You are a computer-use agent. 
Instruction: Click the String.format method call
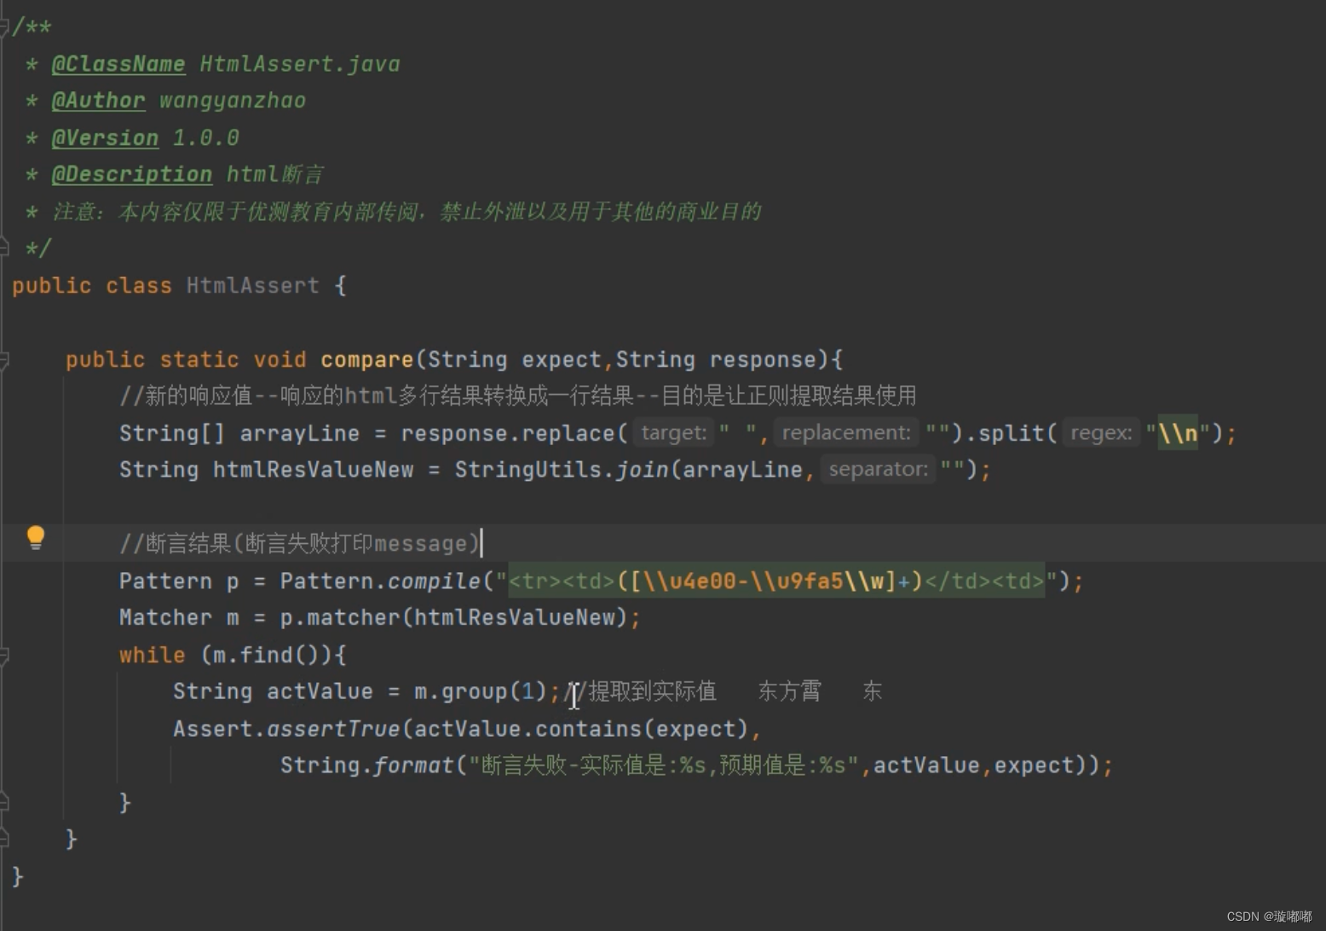(x=366, y=766)
